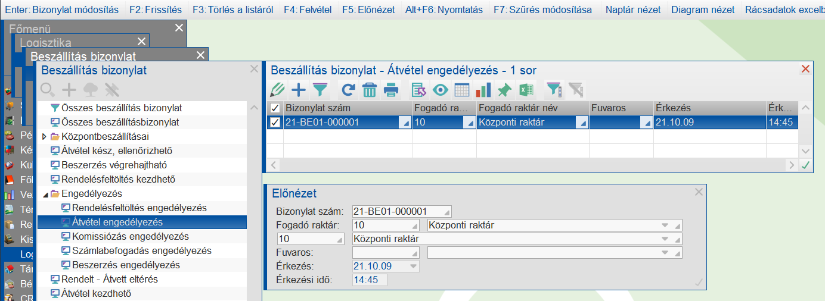The width and height of the screenshot is (825, 301).
Task: Select Számlabefogadás engedélyezés item
Action: coord(142,251)
